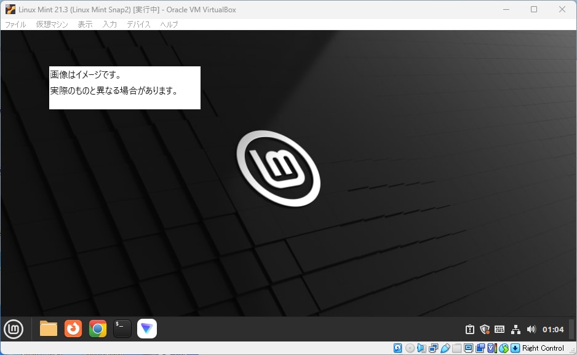
Task: Click the show desktop strip beside the clock
Action: click(571, 329)
